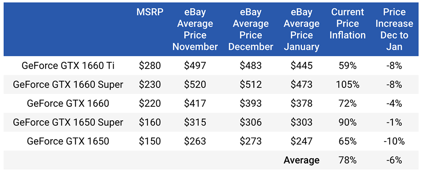The height and width of the screenshot is (175, 421).
Task: Select the eBay Average Price November header
Action: 195,29
